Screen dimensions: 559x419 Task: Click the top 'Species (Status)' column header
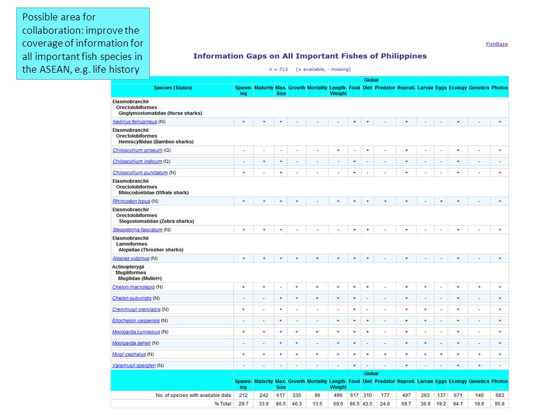pyautogui.click(x=172, y=88)
